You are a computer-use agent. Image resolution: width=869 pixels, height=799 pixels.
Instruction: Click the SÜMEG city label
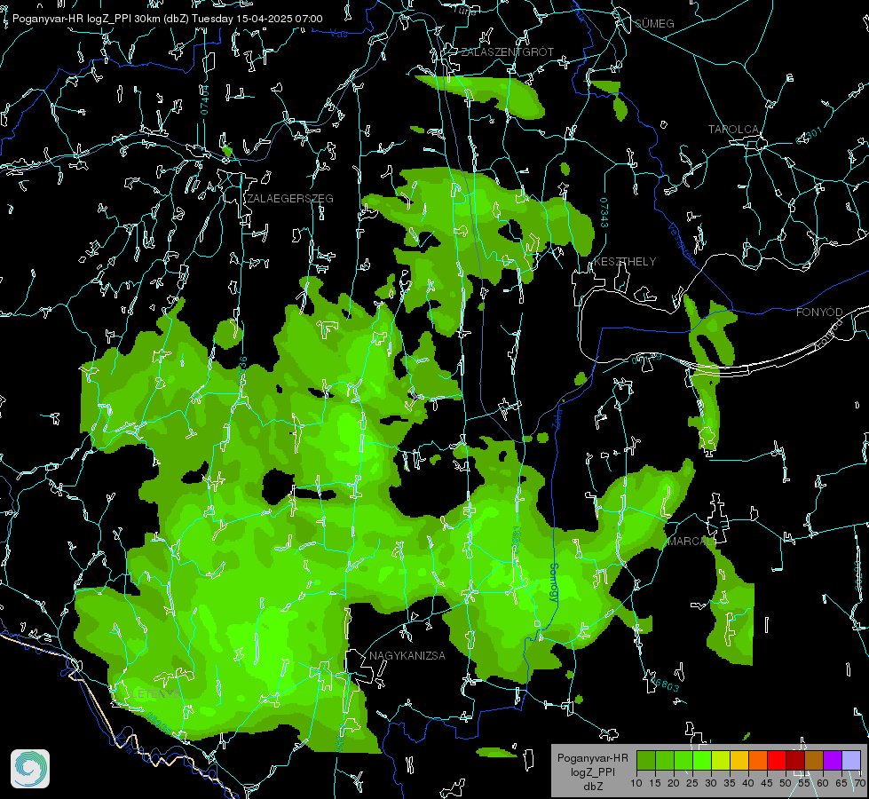(x=654, y=23)
